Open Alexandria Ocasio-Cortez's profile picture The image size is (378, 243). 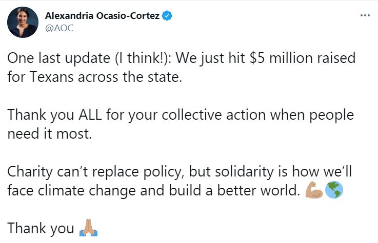(x=23, y=22)
